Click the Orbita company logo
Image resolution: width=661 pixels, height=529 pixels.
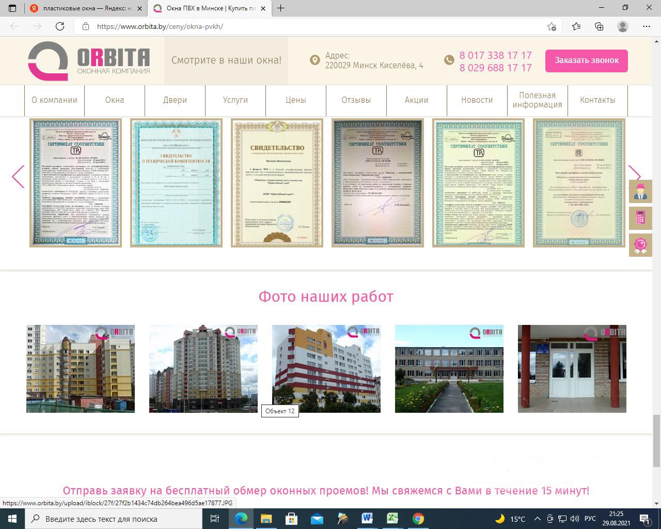coord(89,61)
